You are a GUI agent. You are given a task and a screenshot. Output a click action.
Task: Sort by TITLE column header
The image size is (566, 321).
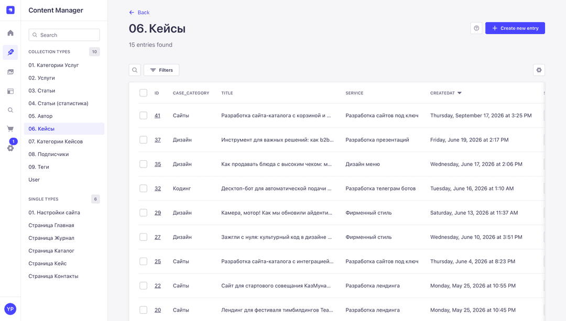click(227, 93)
